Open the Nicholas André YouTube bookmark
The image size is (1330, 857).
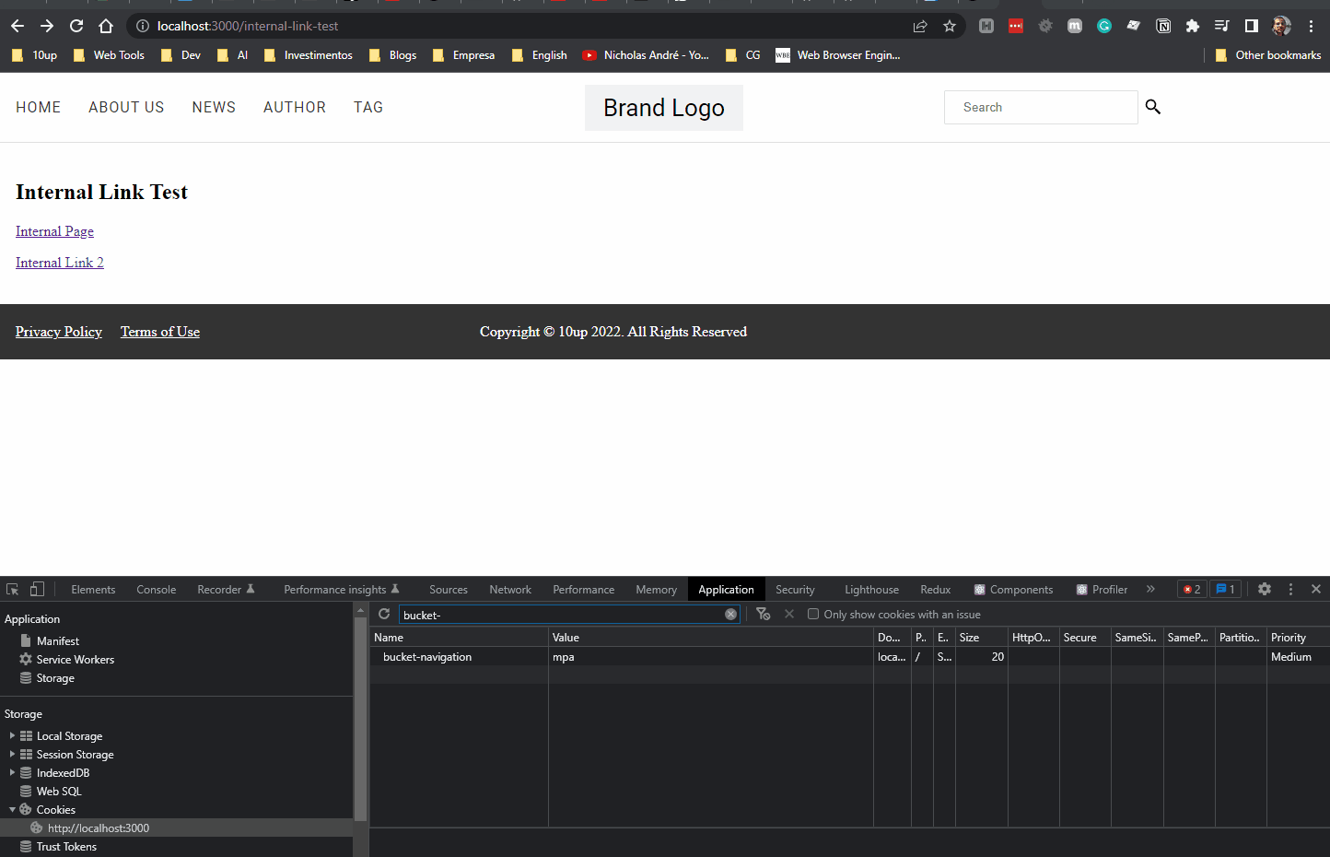pyautogui.click(x=646, y=55)
